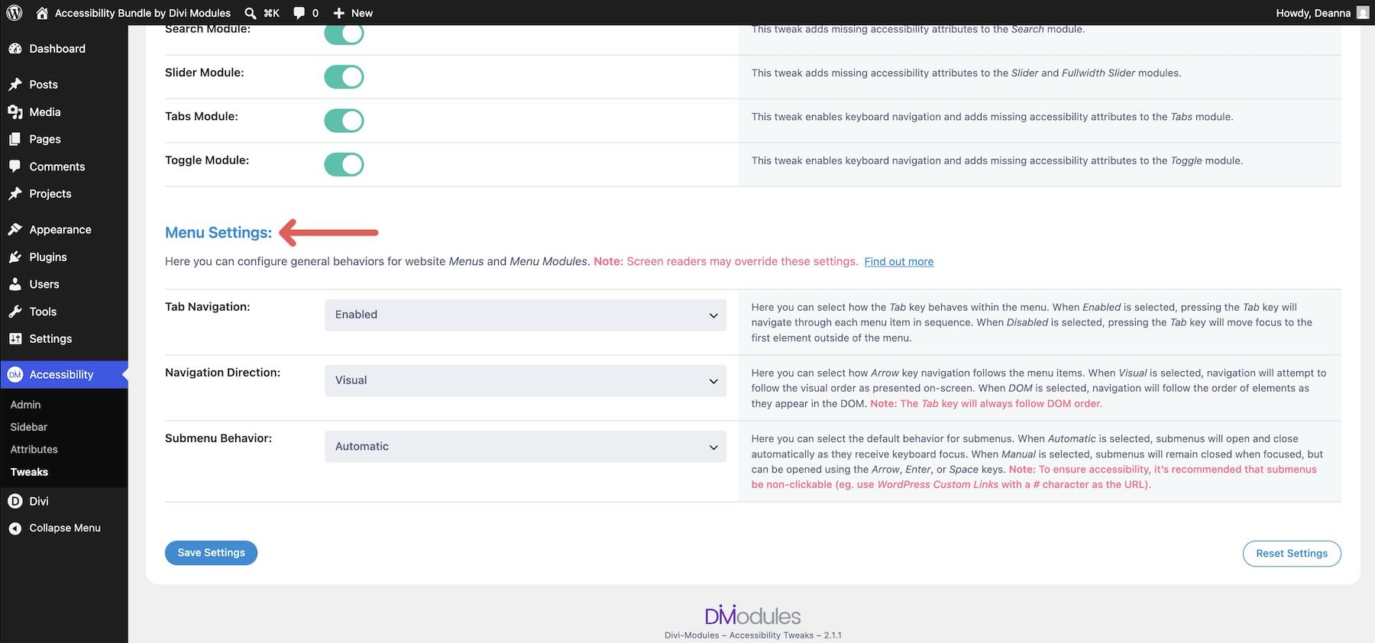Open Accessibility Bundle by Divi Modules site link
The image size is (1375, 643).
point(143,13)
